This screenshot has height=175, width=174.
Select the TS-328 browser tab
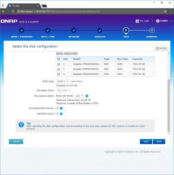click(23, 6)
